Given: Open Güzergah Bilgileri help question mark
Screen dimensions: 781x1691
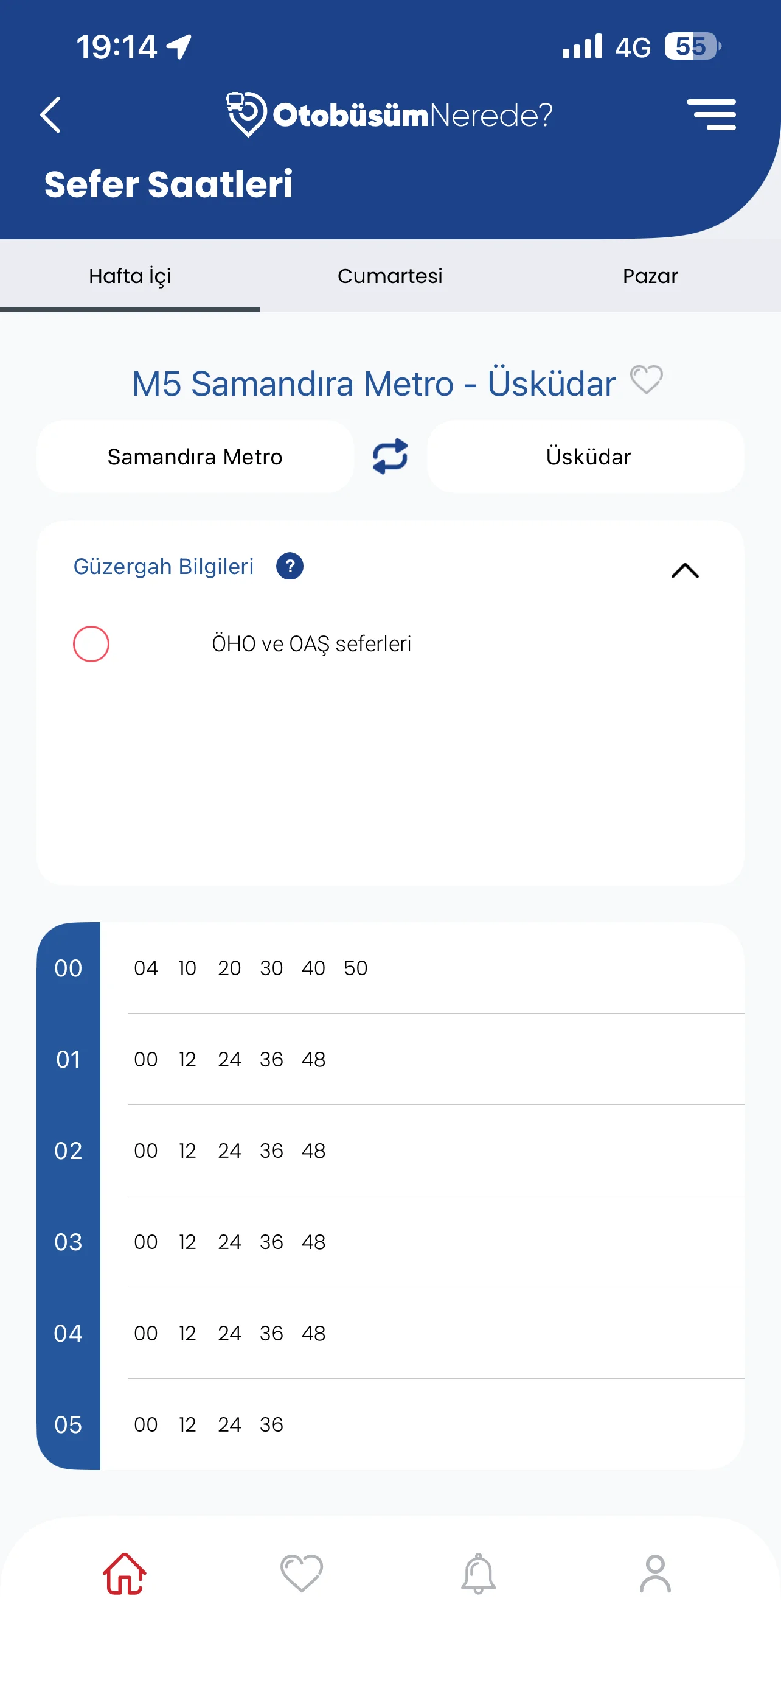Looking at the screenshot, I should [289, 567].
